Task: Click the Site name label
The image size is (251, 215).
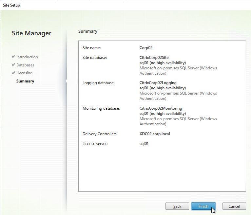Action: (x=91, y=48)
